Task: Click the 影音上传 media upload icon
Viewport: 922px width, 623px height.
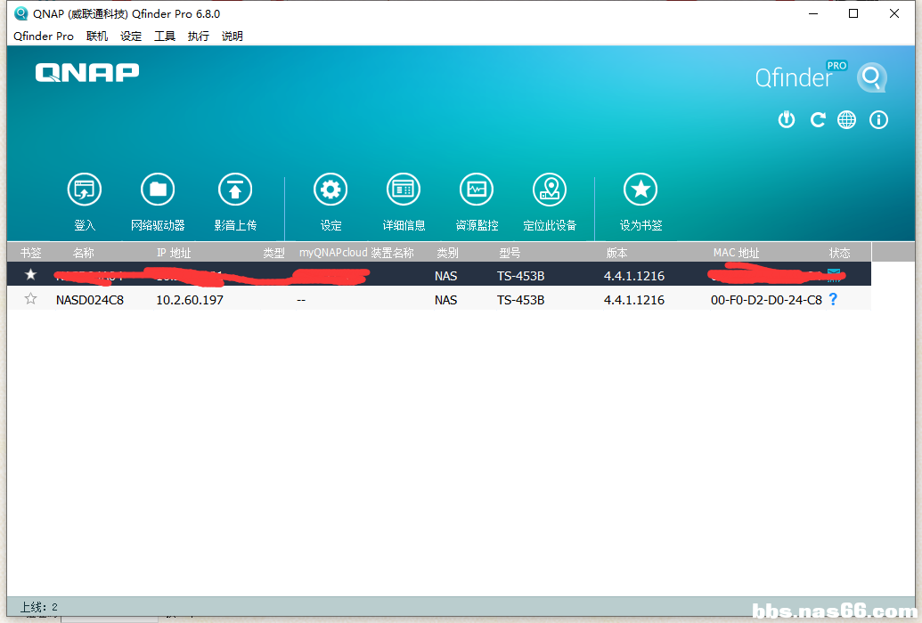Action: [235, 190]
